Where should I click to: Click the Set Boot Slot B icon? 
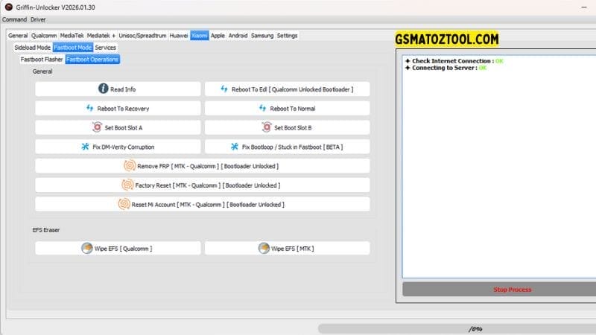point(267,127)
